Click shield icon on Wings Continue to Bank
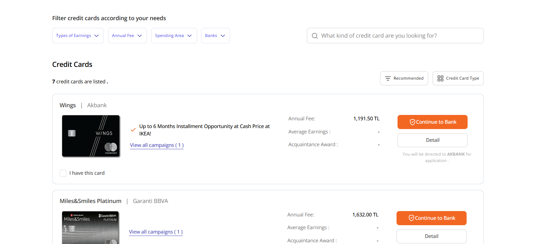Screen dimensions: 536x244 tap(412, 122)
